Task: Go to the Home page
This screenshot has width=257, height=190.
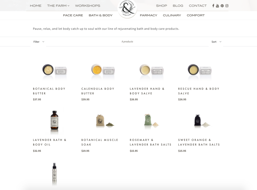Action: click(36, 6)
